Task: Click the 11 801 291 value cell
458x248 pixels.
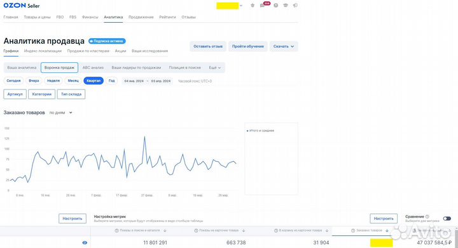Action: pos(155,242)
